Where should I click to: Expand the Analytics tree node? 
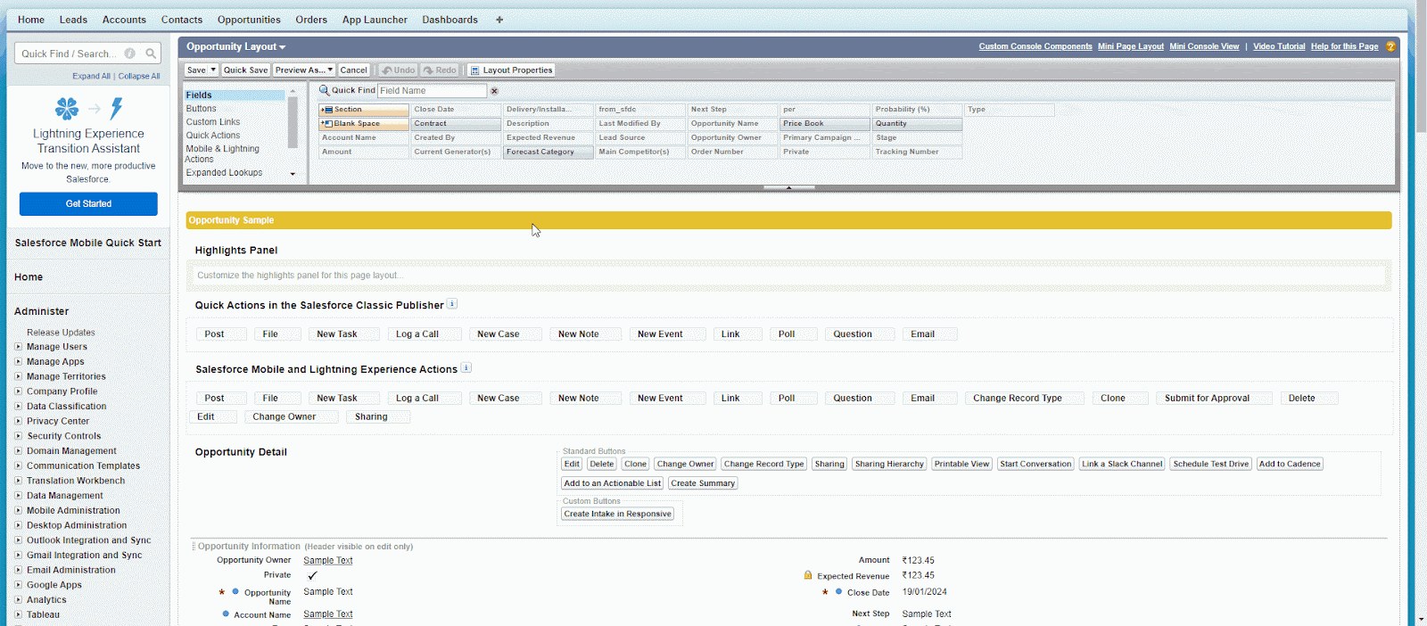tap(18, 600)
